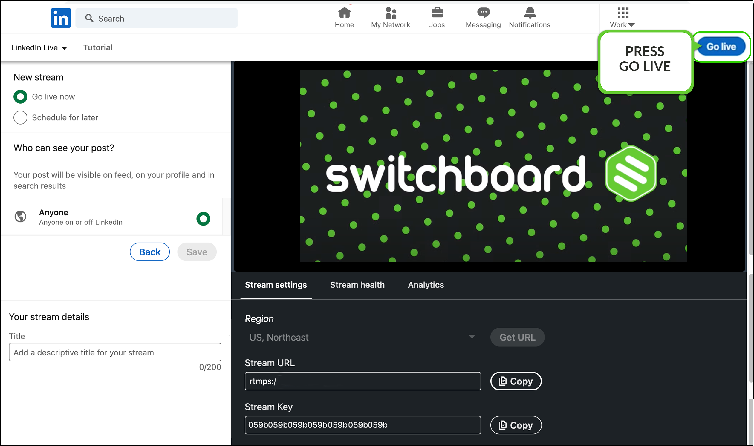The image size is (754, 446).
Task: Select the Go live now radio button
Action: (x=20, y=97)
